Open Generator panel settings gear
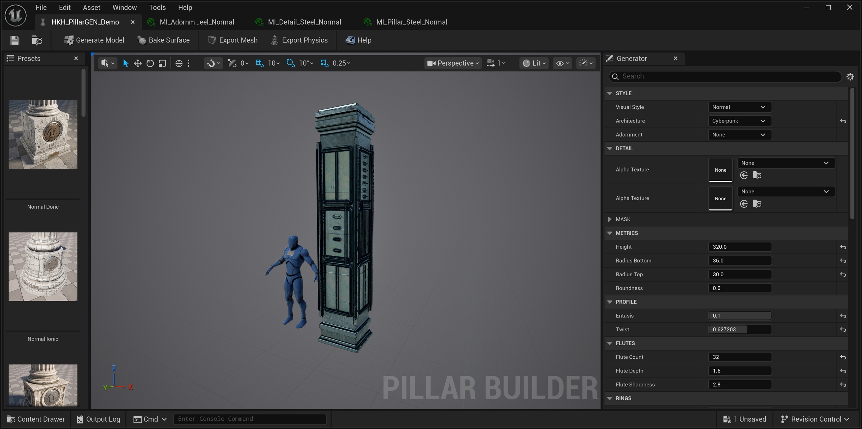Image resolution: width=862 pixels, height=429 pixels. pyautogui.click(x=850, y=77)
